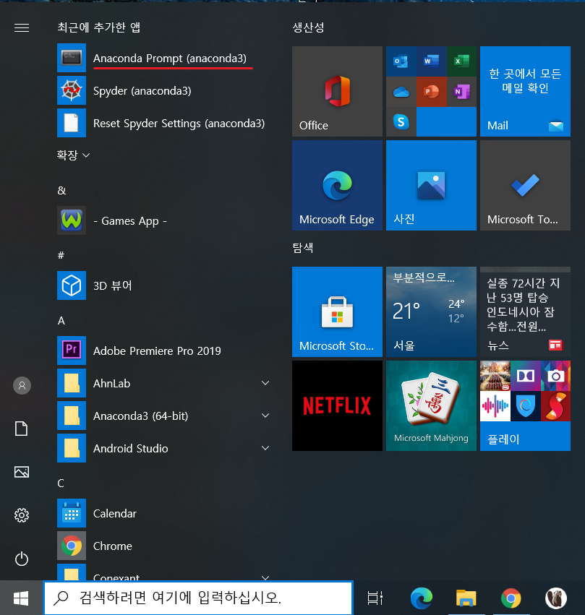Click the taskbar search box
The height and width of the screenshot is (615, 585).
pos(197,598)
